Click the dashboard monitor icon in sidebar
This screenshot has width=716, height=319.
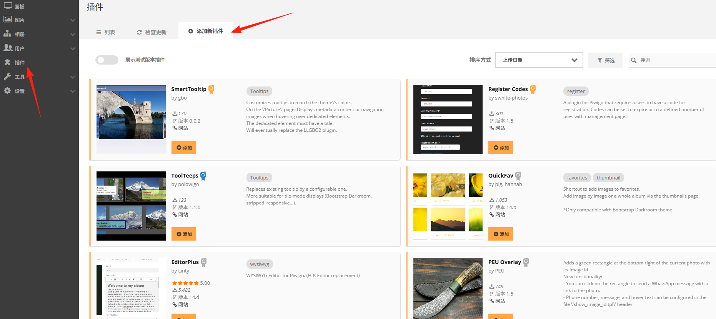click(8, 6)
